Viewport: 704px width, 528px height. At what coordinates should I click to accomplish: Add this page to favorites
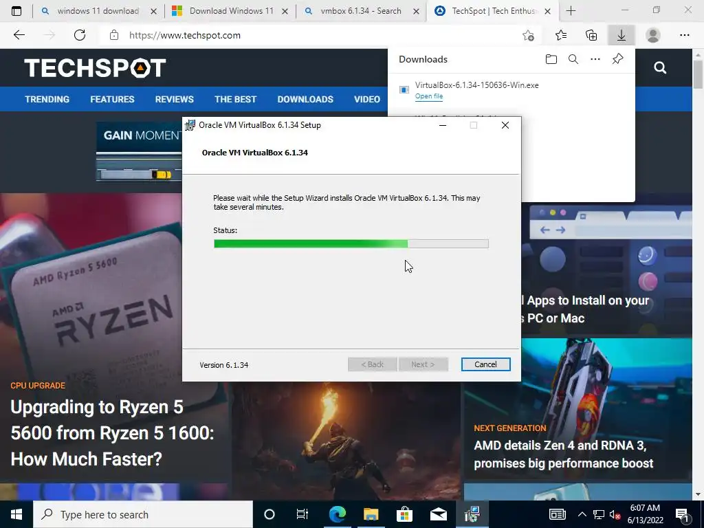[x=529, y=36]
